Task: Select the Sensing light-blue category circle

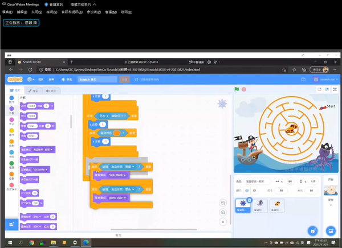Action: 11,152
